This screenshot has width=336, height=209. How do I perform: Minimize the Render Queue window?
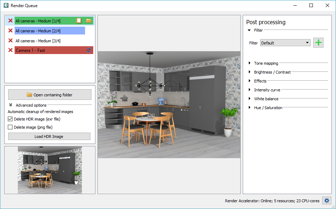pyautogui.click(x=295, y=5)
